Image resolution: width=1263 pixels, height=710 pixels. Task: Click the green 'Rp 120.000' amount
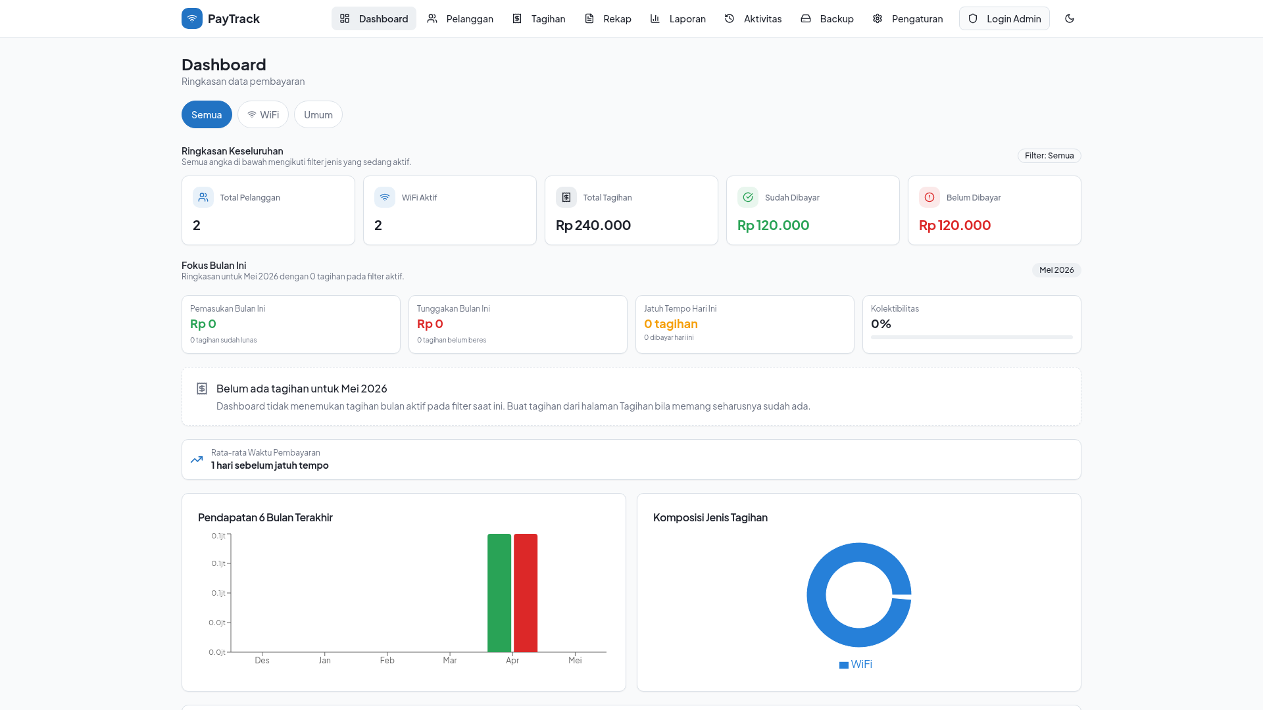point(774,225)
